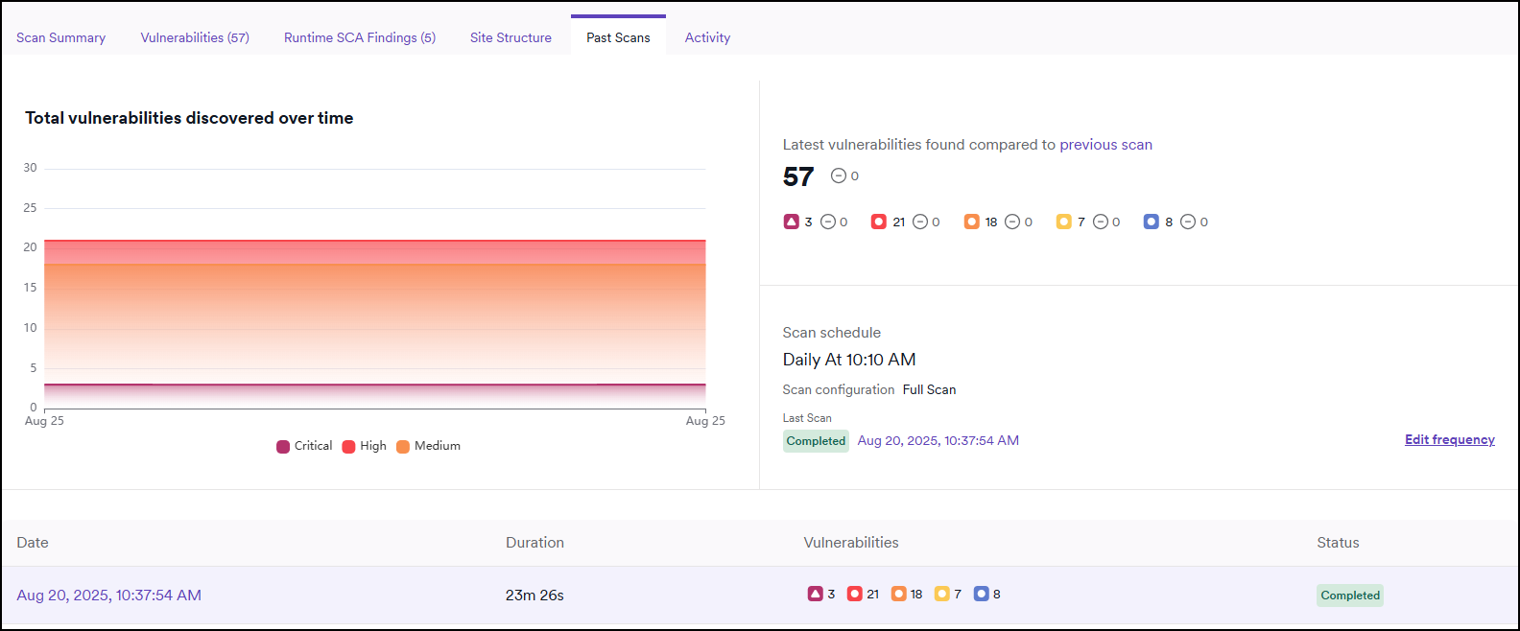This screenshot has width=1520, height=631.
Task: Click the no-change icon beside total 57
Action: (x=839, y=175)
